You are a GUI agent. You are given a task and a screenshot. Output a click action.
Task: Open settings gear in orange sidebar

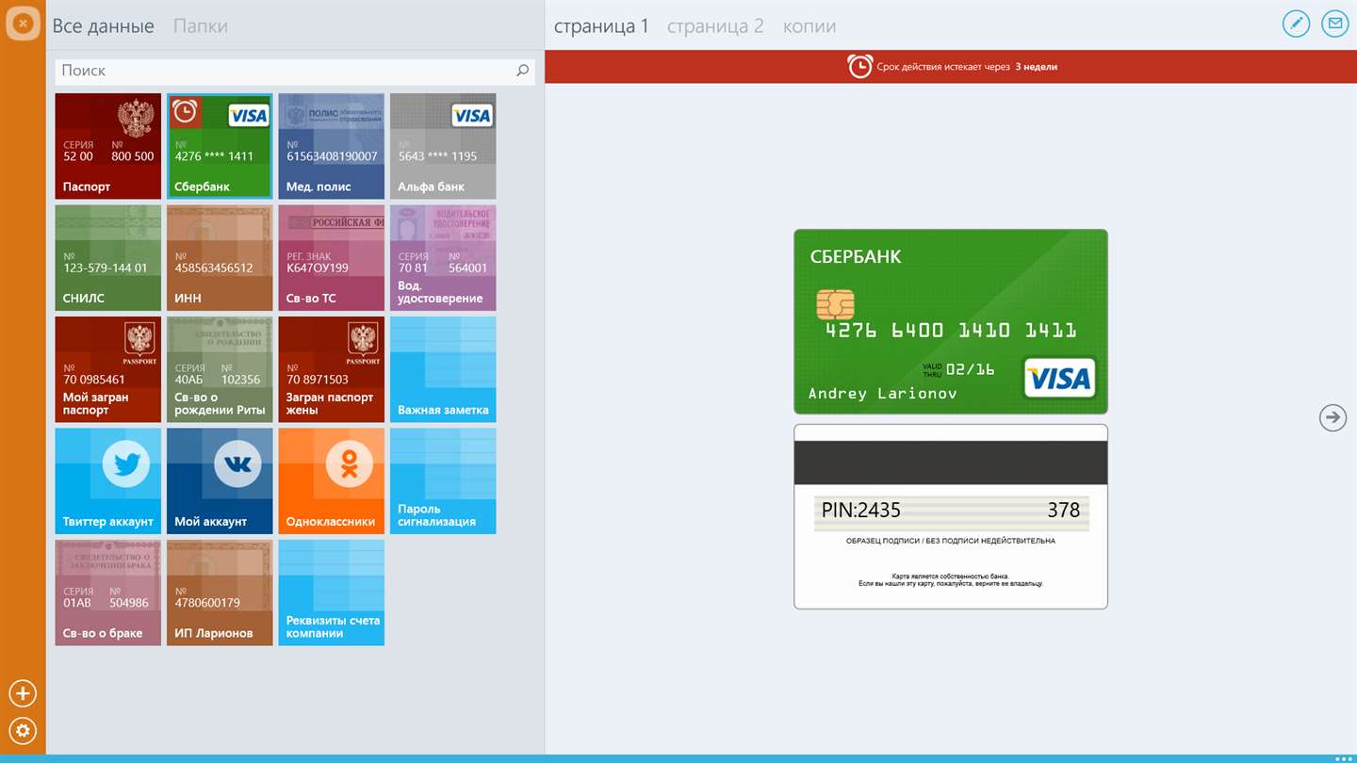tap(23, 730)
